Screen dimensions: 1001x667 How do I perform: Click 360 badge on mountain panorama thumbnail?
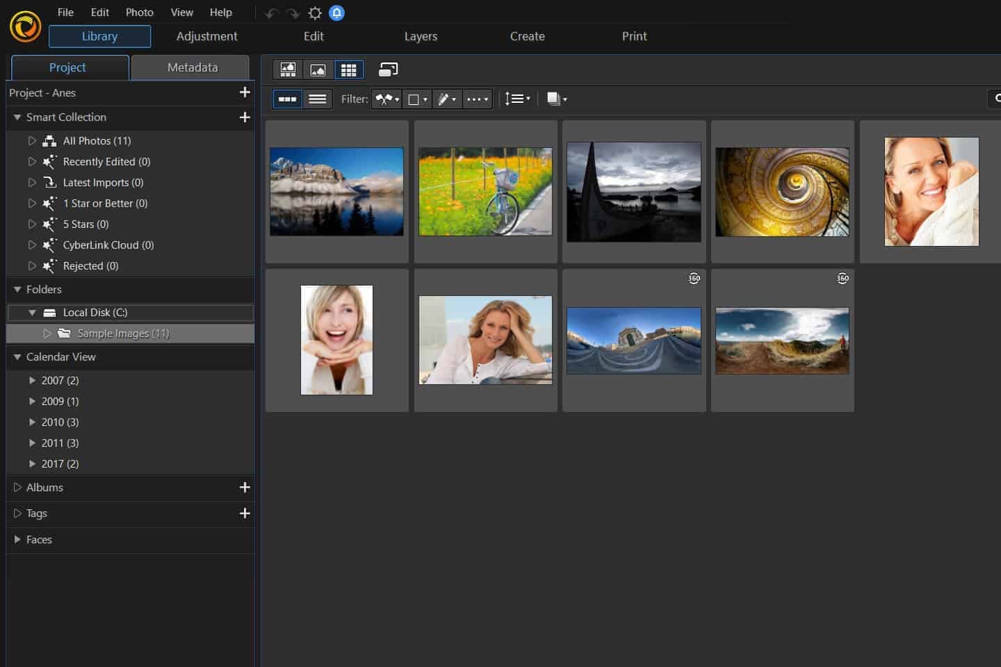pos(843,279)
